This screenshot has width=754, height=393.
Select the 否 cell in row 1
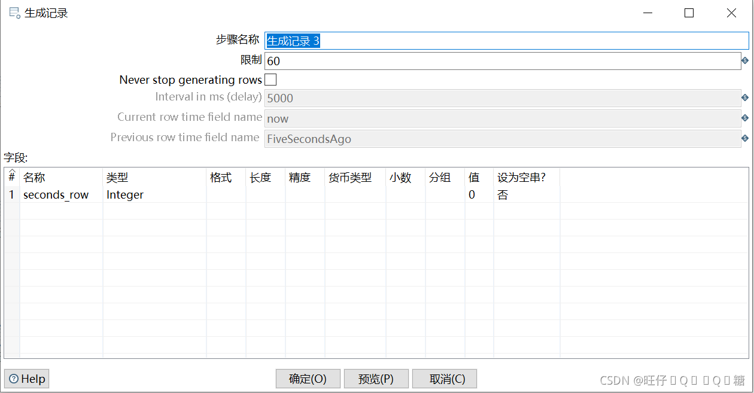click(527, 194)
